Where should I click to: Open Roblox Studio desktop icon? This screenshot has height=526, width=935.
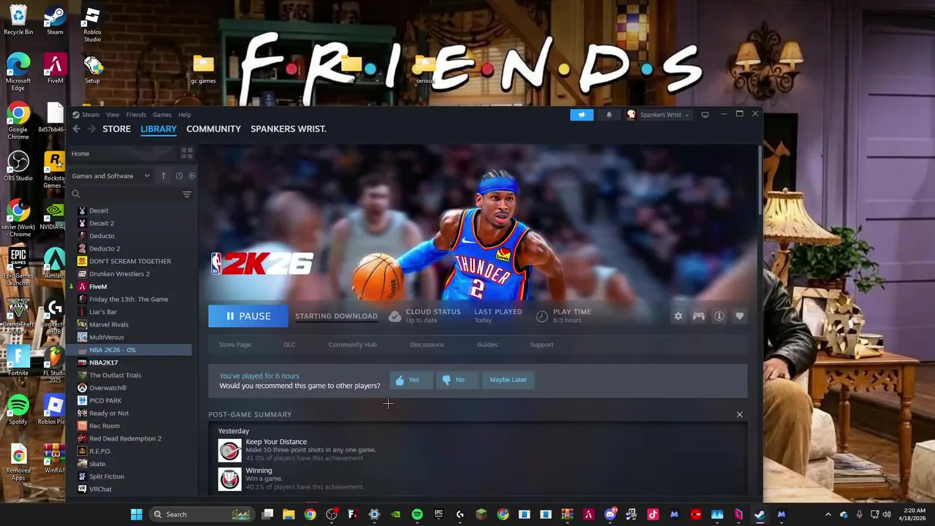pyautogui.click(x=92, y=25)
